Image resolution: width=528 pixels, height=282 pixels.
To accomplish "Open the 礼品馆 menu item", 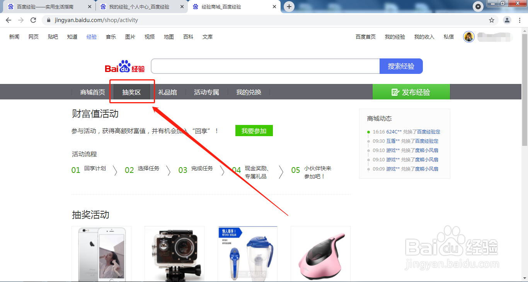I will [x=167, y=92].
